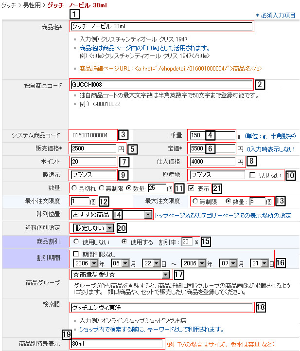The height and width of the screenshot is (351, 300).
Task: Select 数量 radio for 最大注文限度
Action: coord(228,201)
